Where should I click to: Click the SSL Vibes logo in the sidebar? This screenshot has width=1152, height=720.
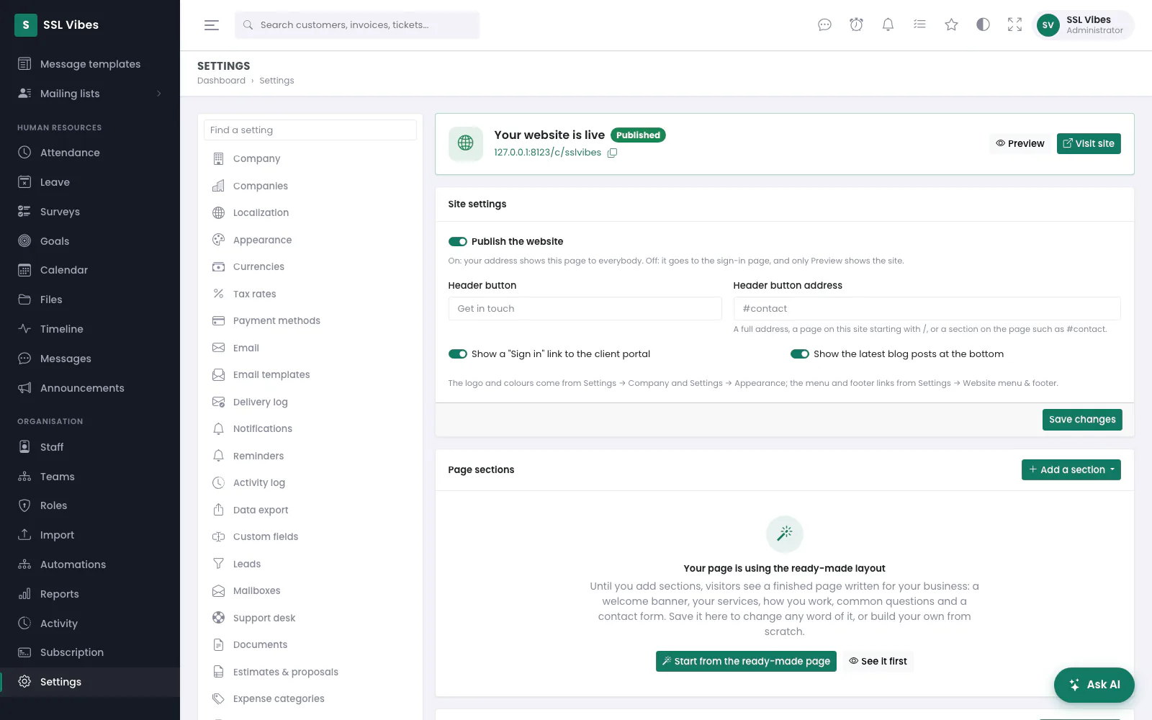tap(26, 25)
